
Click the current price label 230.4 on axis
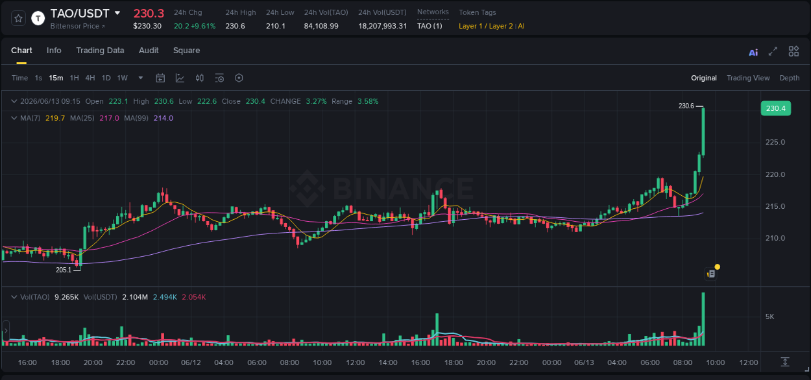pos(775,108)
